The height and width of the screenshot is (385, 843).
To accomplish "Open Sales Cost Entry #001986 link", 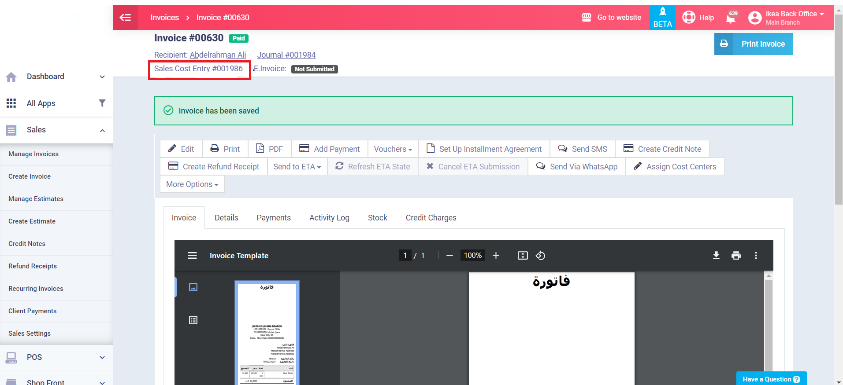I will 198,69.
